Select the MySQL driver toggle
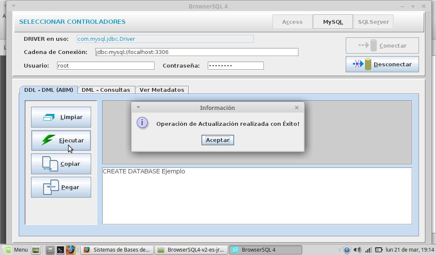The width and height of the screenshot is (436, 255). pyautogui.click(x=333, y=22)
